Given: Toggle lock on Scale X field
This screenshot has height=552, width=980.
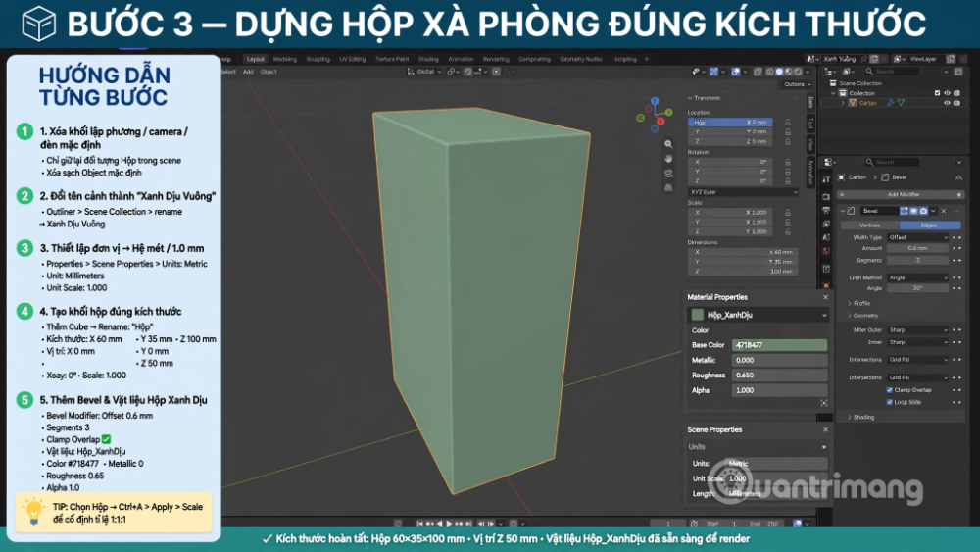Looking at the screenshot, I should coord(788,213).
